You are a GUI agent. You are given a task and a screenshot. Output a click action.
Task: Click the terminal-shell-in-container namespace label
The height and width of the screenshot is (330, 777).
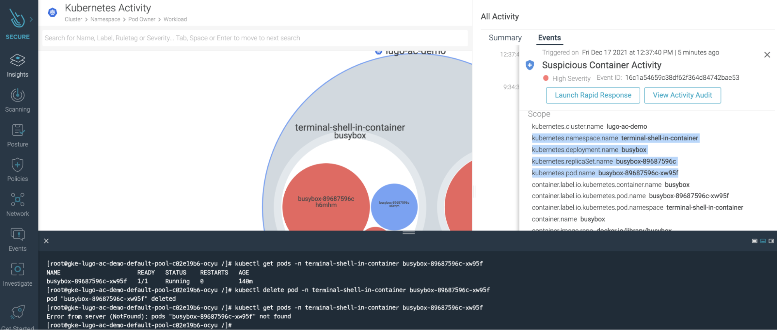tap(350, 127)
